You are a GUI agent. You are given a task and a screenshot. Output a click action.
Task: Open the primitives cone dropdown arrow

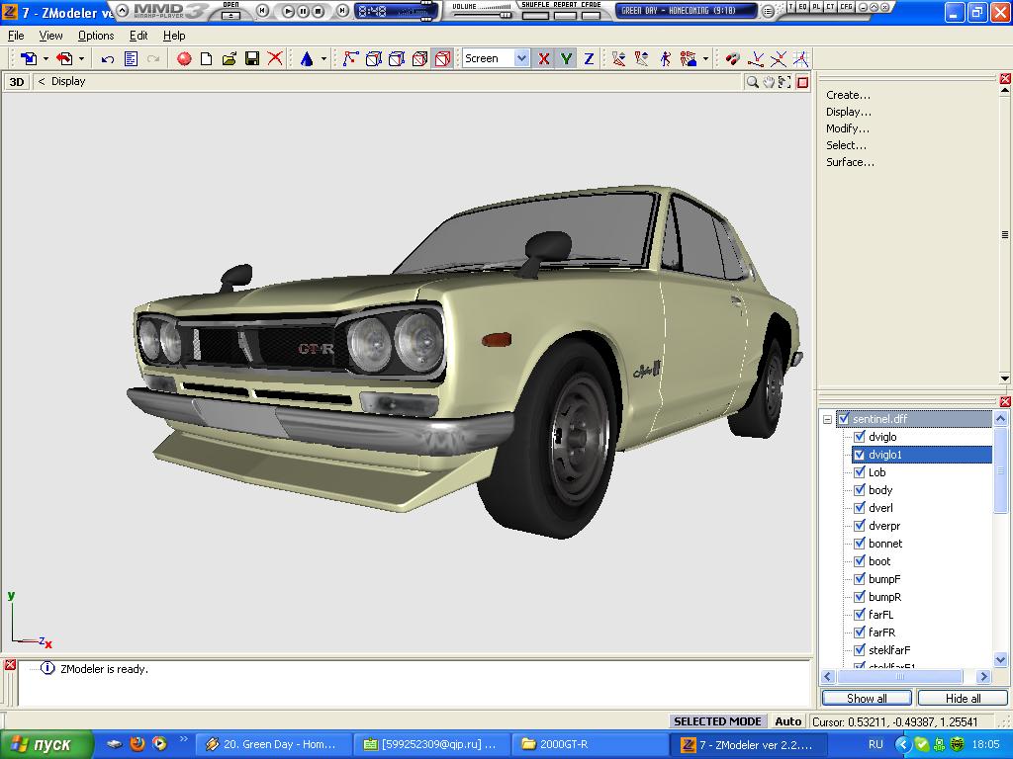click(x=323, y=58)
